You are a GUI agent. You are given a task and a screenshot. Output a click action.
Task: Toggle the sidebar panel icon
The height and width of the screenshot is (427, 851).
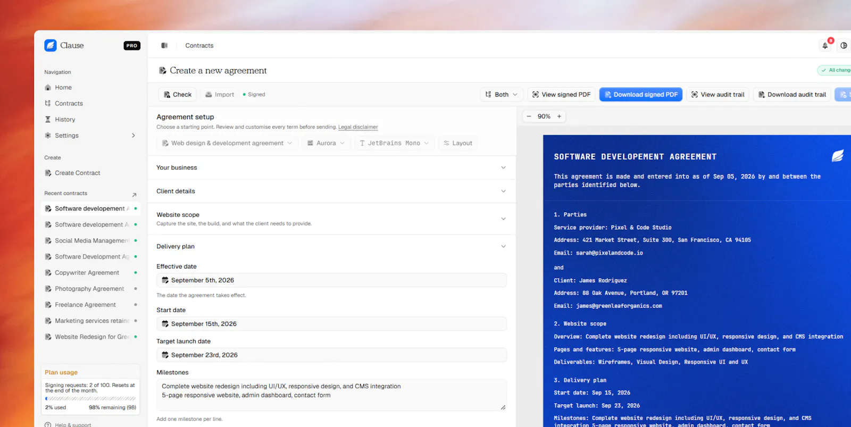164,46
